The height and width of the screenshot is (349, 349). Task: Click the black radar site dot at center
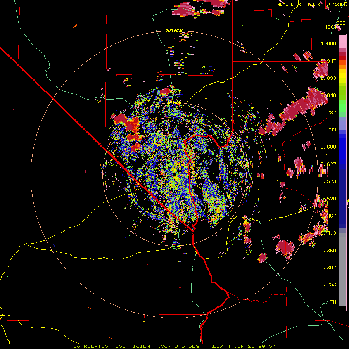point(174,174)
